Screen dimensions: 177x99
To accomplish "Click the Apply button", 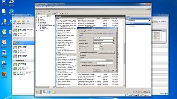I will [x=113, y=71].
